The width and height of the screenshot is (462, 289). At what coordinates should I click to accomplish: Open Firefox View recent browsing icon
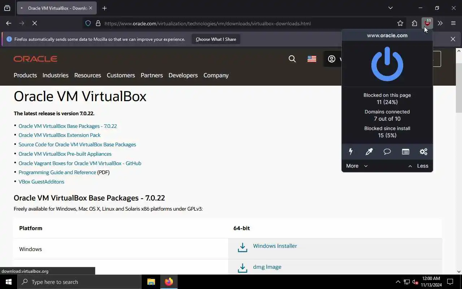pyautogui.click(x=7, y=8)
